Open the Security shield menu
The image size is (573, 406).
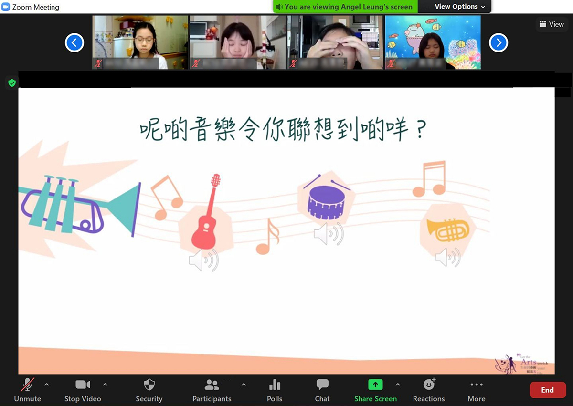click(149, 390)
